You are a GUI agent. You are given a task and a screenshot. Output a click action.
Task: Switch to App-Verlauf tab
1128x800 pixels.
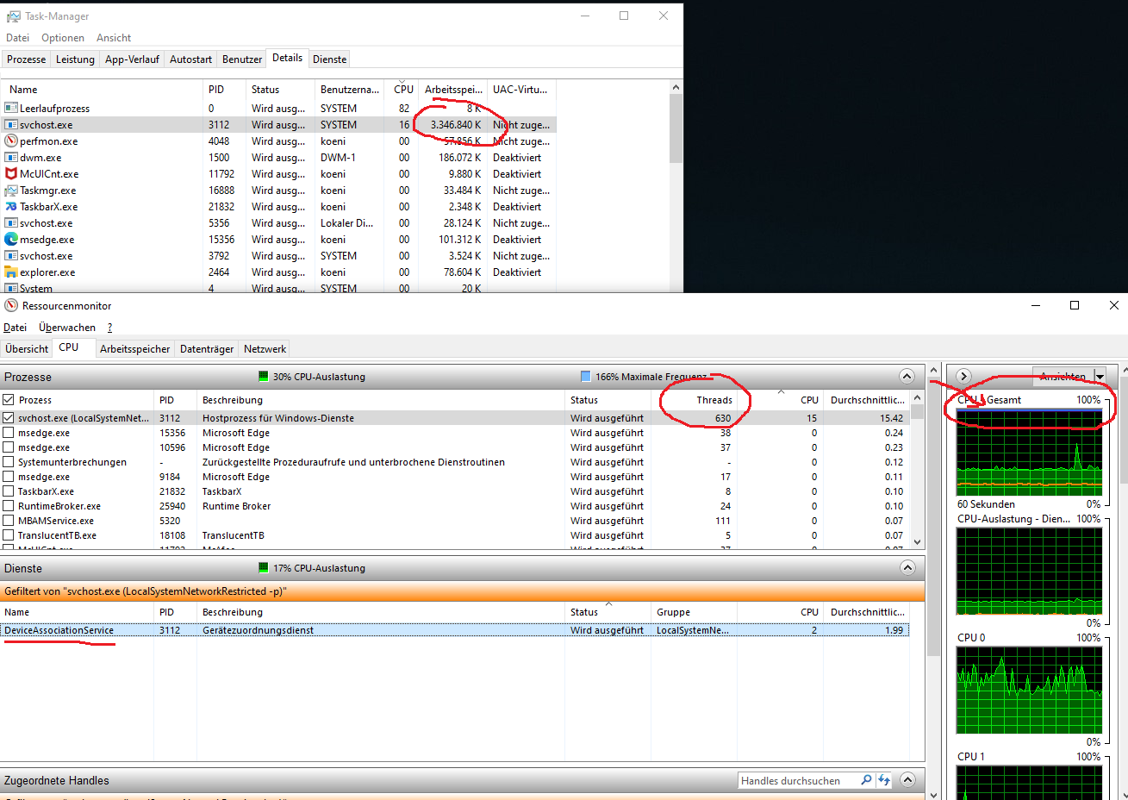132,59
